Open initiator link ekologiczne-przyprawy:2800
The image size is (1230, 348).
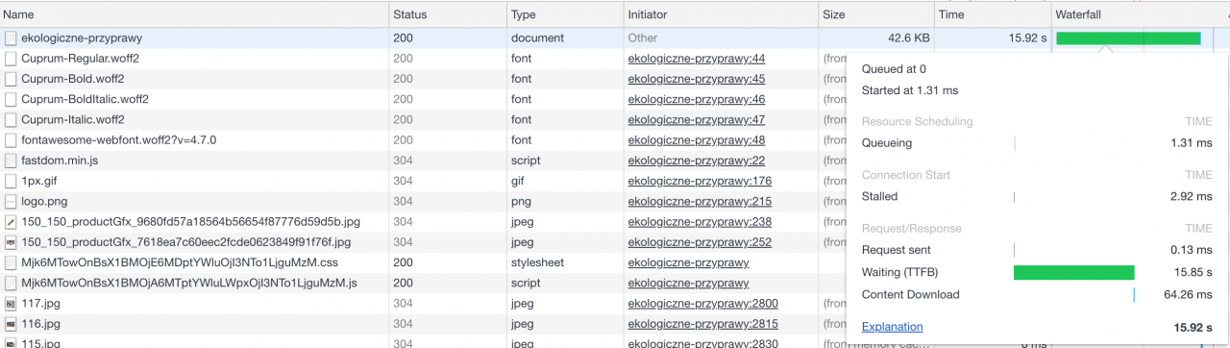click(x=703, y=303)
